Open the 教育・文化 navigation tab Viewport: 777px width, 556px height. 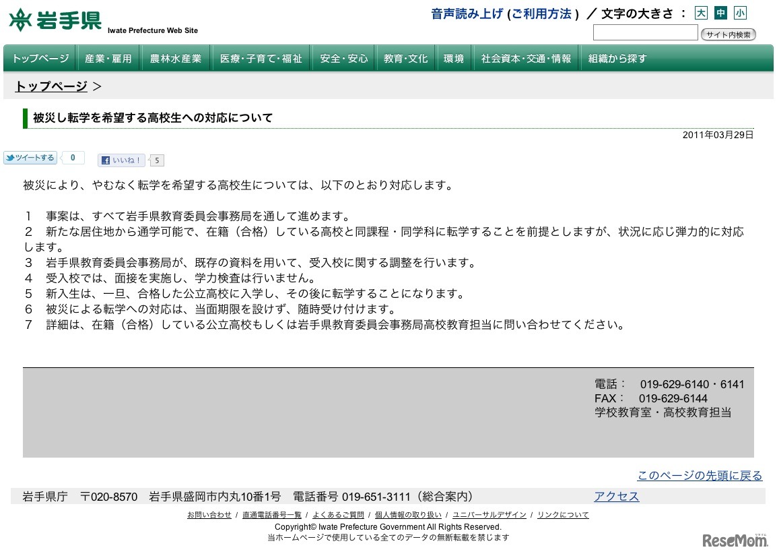(x=405, y=59)
